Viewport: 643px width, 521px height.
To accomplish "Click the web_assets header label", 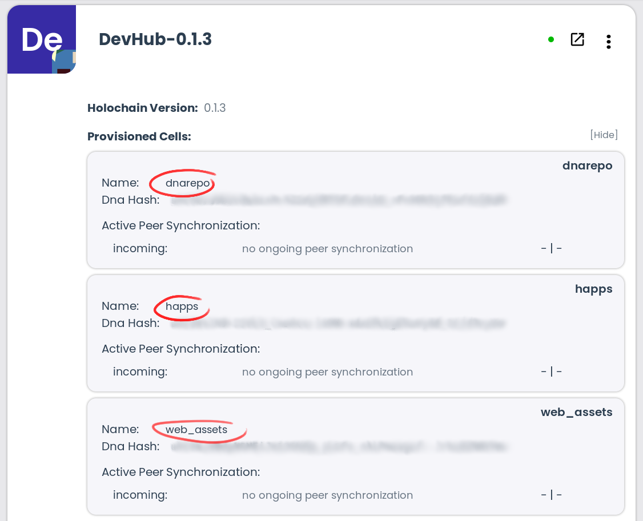I will click(577, 411).
